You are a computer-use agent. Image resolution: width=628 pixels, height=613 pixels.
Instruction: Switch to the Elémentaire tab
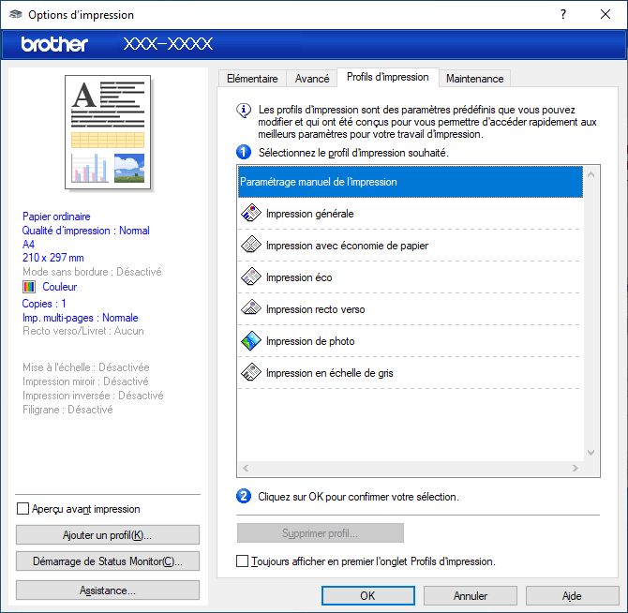pyautogui.click(x=251, y=79)
